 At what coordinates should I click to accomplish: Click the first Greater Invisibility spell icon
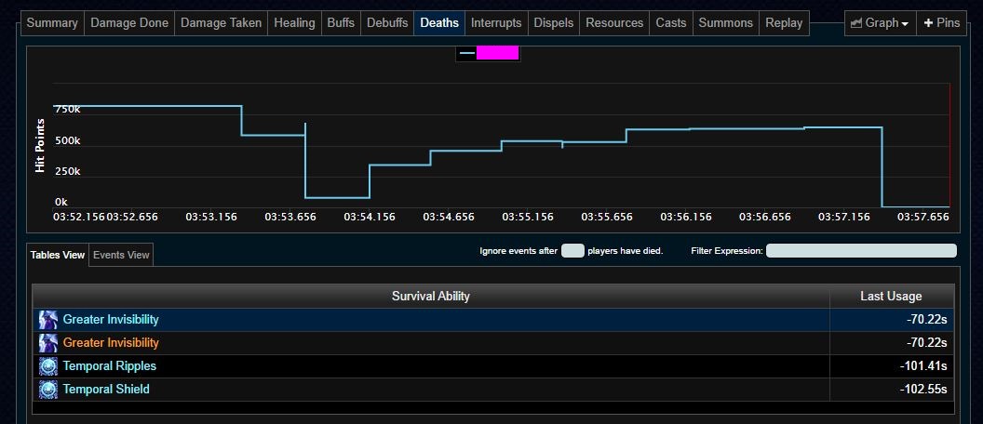pos(48,320)
